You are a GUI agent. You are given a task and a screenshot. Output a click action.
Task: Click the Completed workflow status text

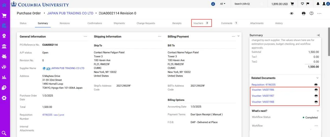[311, 118]
